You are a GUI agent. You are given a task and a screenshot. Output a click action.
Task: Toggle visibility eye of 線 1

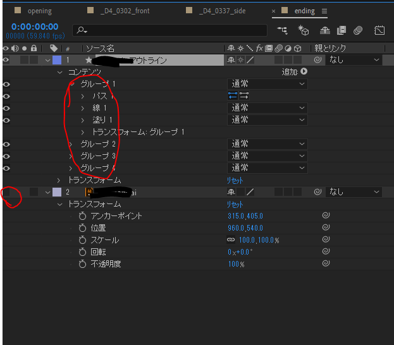pyautogui.click(x=6, y=108)
